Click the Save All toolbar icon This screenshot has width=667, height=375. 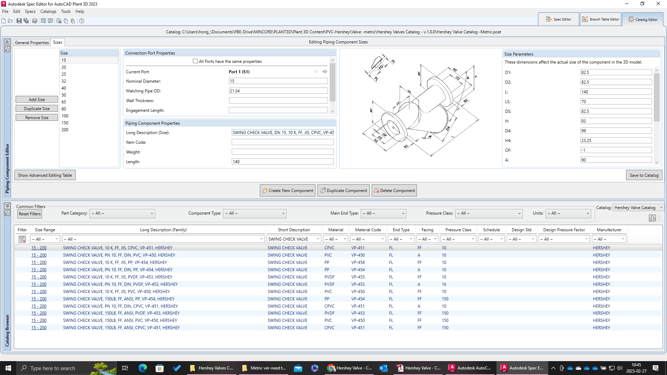tap(26, 21)
